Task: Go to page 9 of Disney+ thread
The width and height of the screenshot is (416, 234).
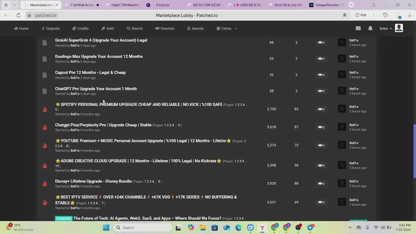Action: tap(159, 181)
